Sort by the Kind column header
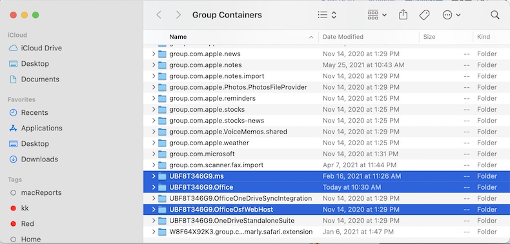 [x=484, y=37]
